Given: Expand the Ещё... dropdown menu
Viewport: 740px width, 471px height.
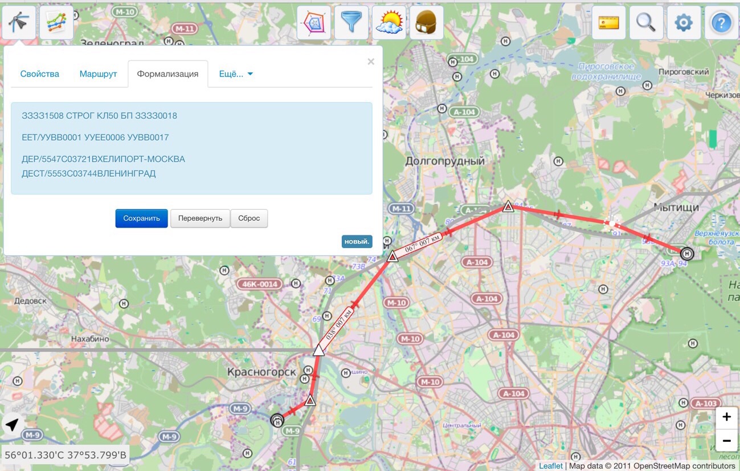Looking at the screenshot, I should pyautogui.click(x=236, y=74).
